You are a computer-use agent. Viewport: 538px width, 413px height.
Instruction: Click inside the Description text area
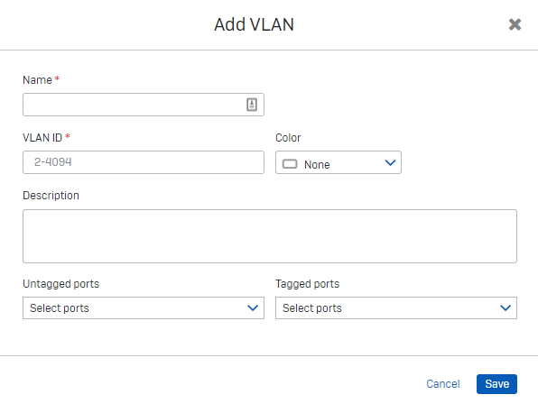pos(270,236)
